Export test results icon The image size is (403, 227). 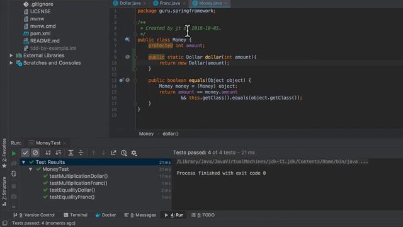tap(113, 153)
